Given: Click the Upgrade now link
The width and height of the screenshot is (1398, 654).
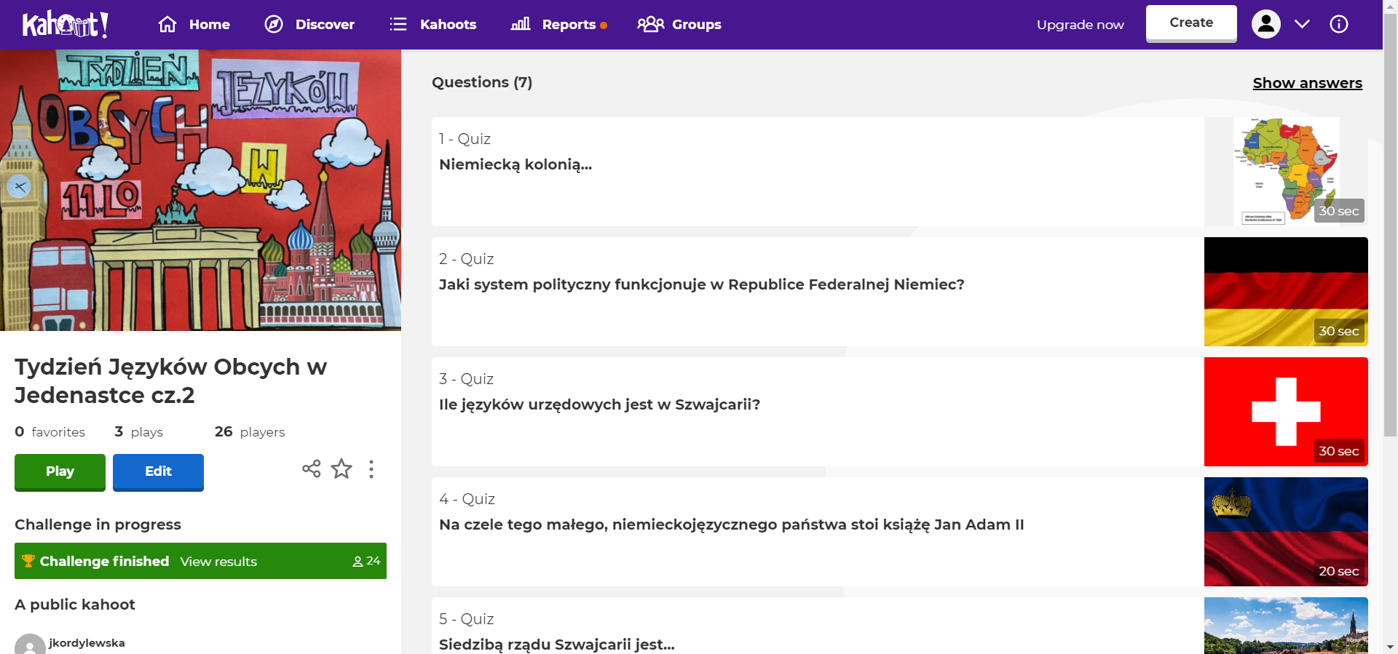Looking at the screenshot, I should (x=1080, y=25).
